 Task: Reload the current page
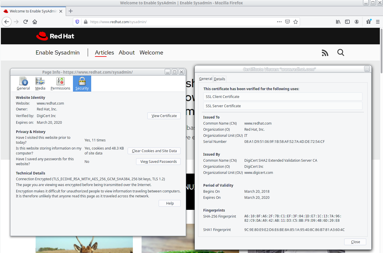pyautogui.click(x=25, y=22)
